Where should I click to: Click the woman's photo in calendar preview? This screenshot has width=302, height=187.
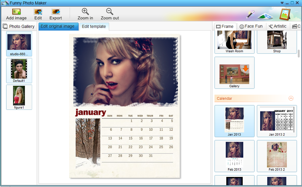(126, 72)
